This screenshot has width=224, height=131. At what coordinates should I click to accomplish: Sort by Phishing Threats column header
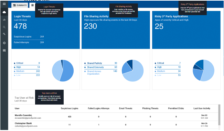pyautogui.click(x=150, y=108)
